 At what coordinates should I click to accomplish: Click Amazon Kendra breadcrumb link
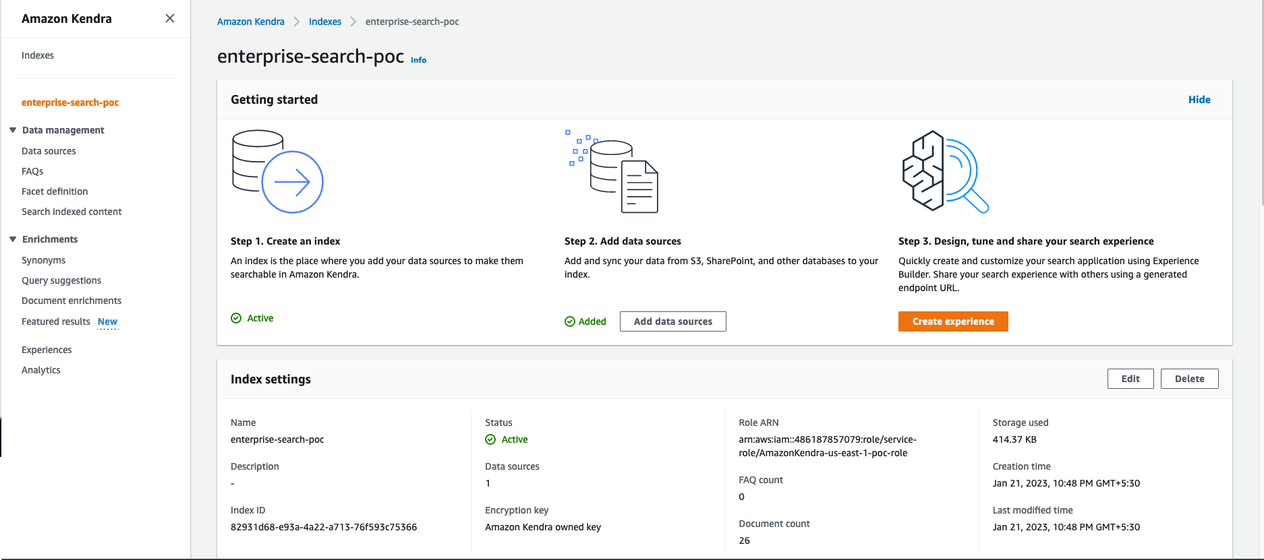coord(251,22)
